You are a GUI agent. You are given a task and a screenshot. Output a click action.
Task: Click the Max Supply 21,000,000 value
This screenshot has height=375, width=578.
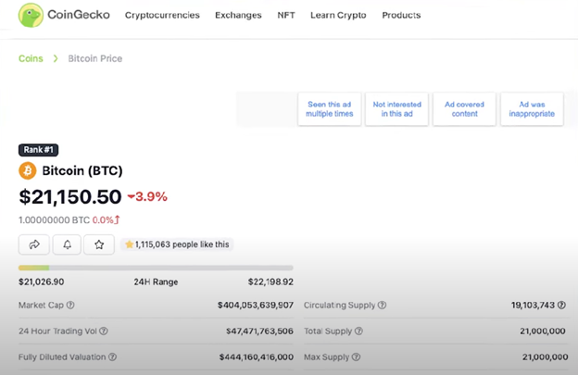(x=545, y=356)
